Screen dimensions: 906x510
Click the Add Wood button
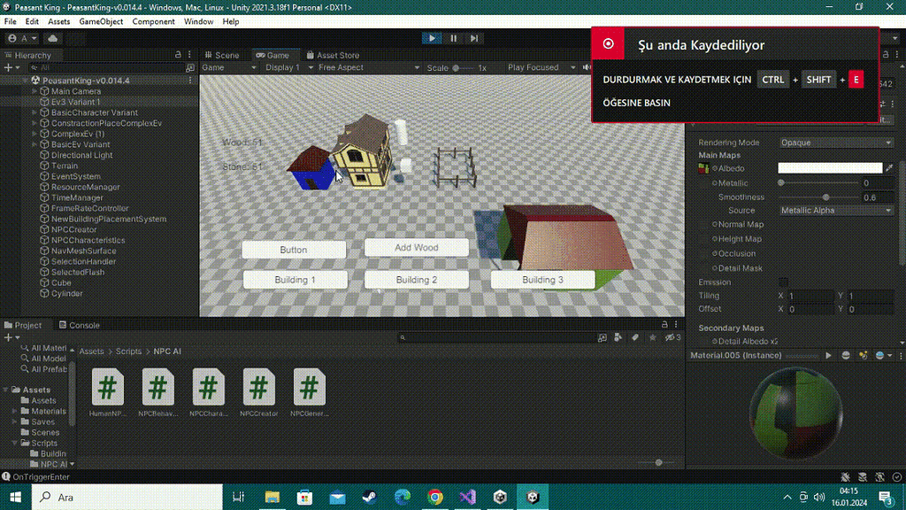pos(416,247)
